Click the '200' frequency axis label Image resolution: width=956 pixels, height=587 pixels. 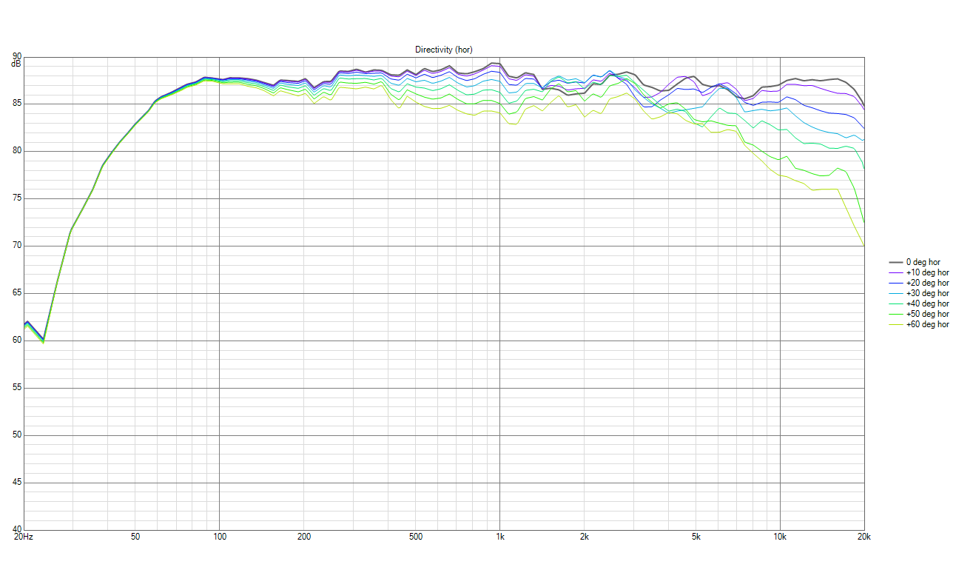(x=304, y=536)
